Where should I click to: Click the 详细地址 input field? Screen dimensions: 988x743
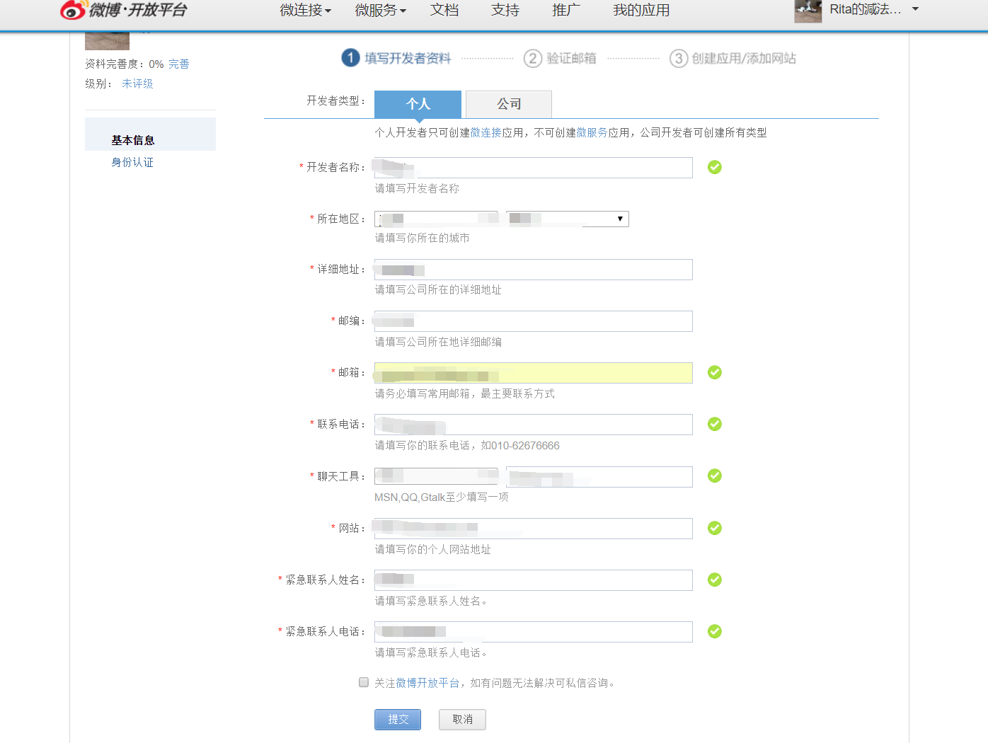tap(534, 270)
